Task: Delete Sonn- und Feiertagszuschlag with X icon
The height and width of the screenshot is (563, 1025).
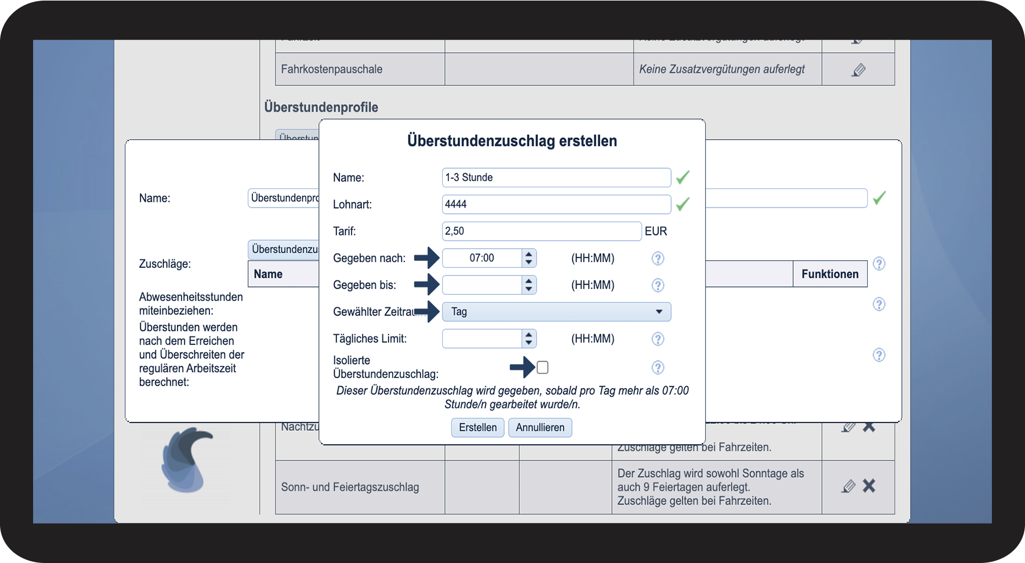Action: click(869, 486)
